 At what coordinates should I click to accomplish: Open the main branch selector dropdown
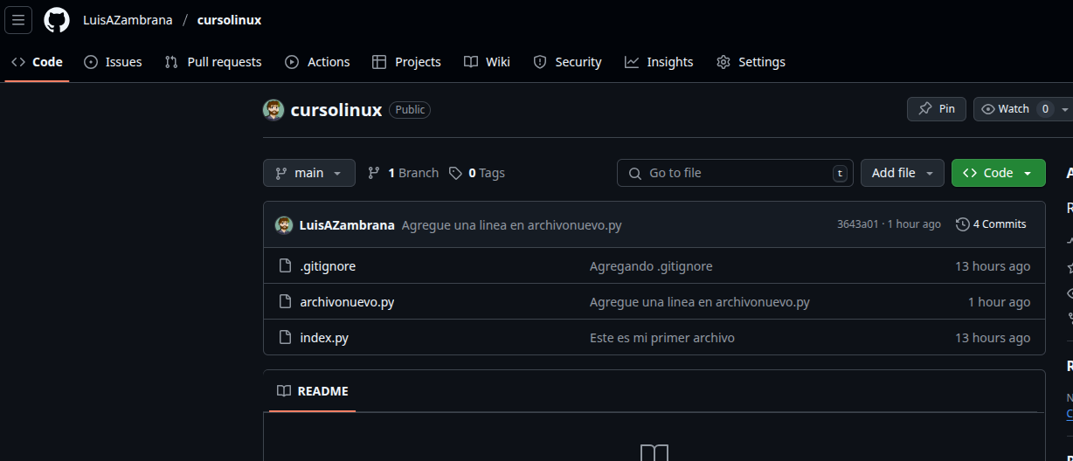308,173
